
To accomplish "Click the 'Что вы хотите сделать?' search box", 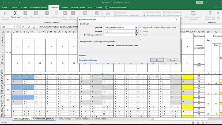I will pyautogui.click(x=119, y=8).
